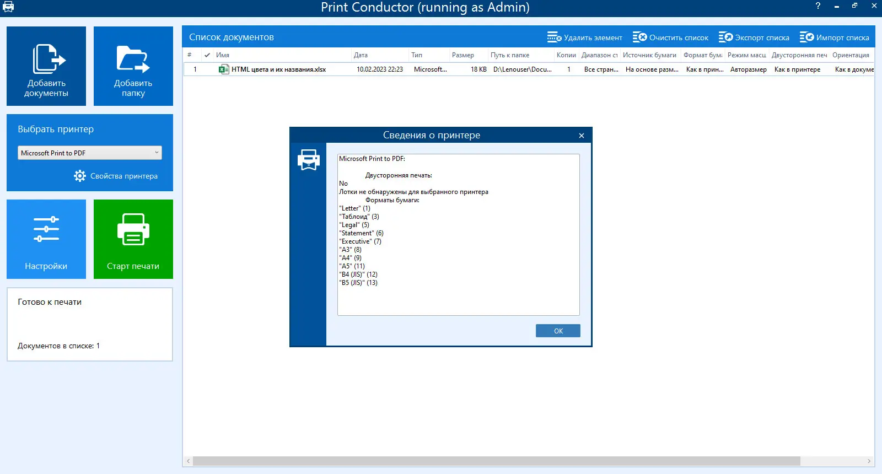882x474 pixels.
Task: Click the На основе разм... paper source cell
Action: (x=652, y=69)
